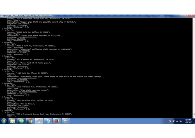Click the Action Center flag tray icon

tap(170, 121)
